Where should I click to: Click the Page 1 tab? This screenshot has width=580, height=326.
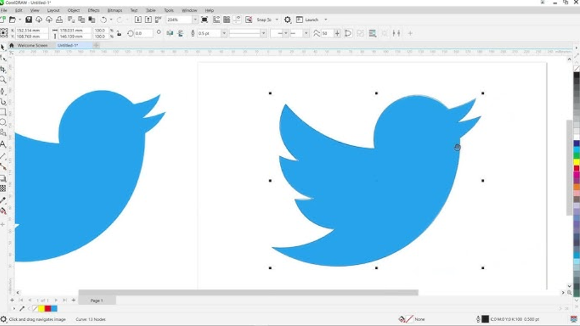point(97,301)
